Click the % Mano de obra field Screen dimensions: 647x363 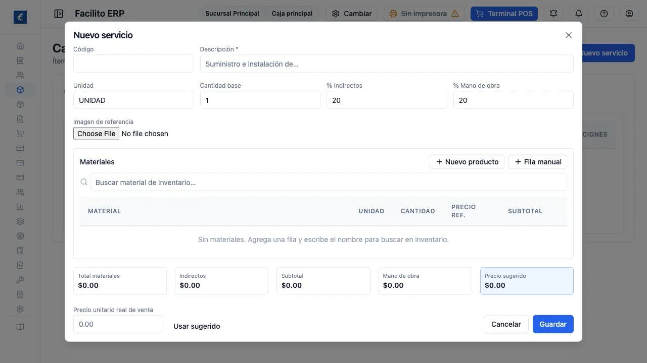coord(514,100)
